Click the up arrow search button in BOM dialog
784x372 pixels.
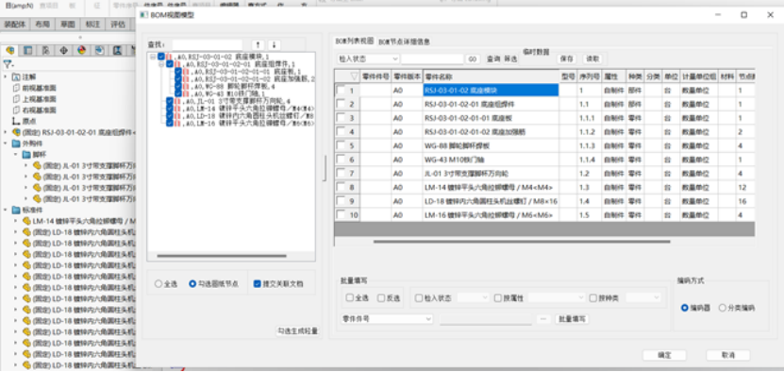pyautogui.click(x=258, y=44)
